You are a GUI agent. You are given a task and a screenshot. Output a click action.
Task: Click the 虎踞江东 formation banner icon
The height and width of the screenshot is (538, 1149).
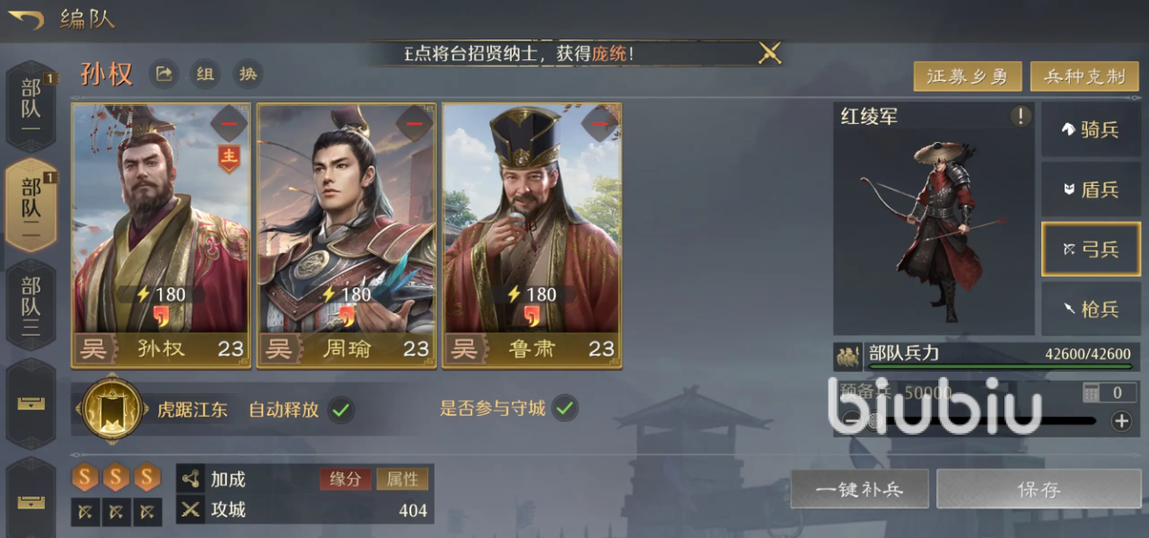point(112,410)
